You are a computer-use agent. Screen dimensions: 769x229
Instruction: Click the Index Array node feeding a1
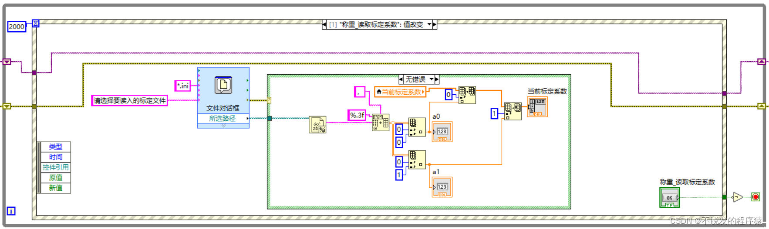(417, 160)
